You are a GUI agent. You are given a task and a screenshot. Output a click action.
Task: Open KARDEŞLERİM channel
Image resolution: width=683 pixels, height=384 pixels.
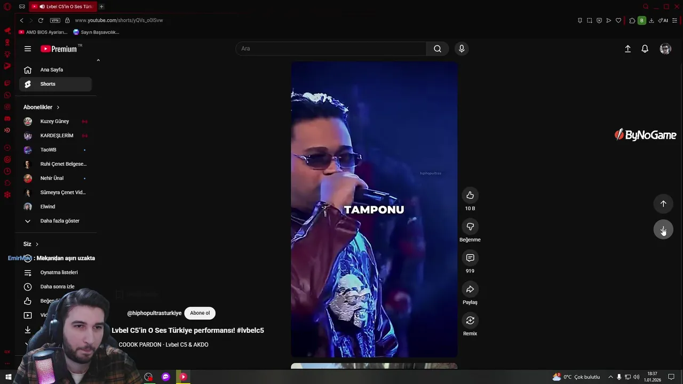(x=55, y=135)
